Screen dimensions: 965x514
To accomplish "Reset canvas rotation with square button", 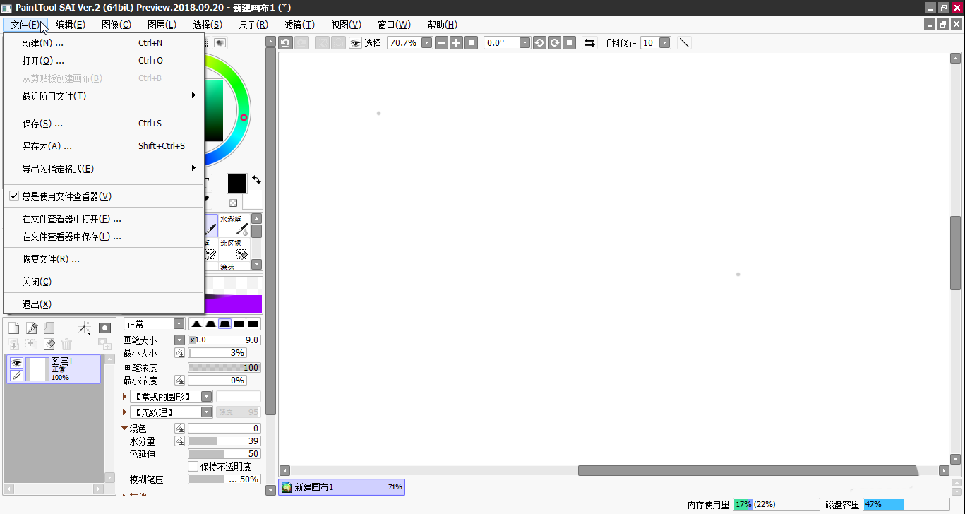I will click(x=570, y=43).
